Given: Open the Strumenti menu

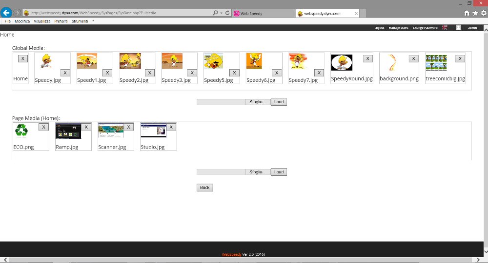Looking at the screenshot, I should (x=80, y=21).
